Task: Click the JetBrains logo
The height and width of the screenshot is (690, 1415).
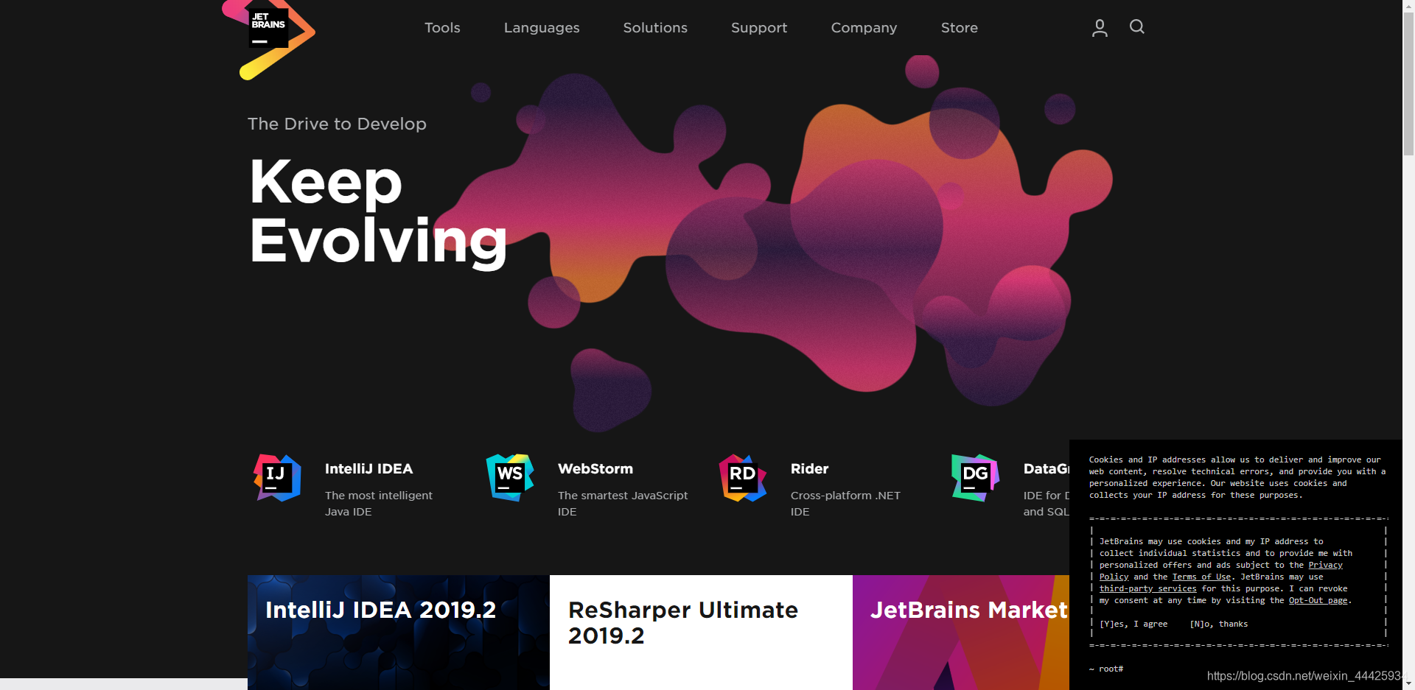Action: (x=268, y=38)
